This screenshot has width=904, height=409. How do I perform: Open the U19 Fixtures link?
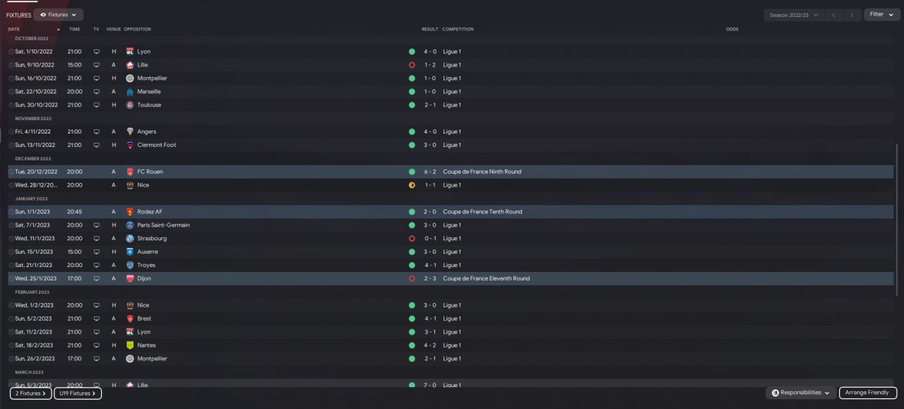(x=78, y=393)
